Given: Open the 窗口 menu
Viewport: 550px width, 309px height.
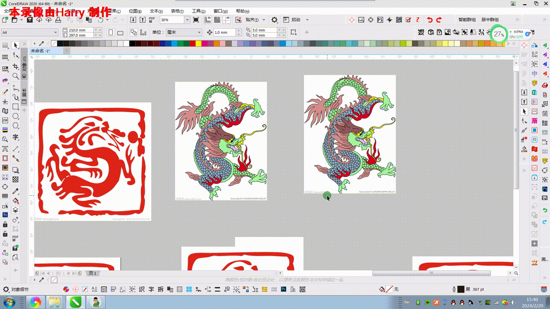Looking at the screenshot, I should [x=220, y=11].
